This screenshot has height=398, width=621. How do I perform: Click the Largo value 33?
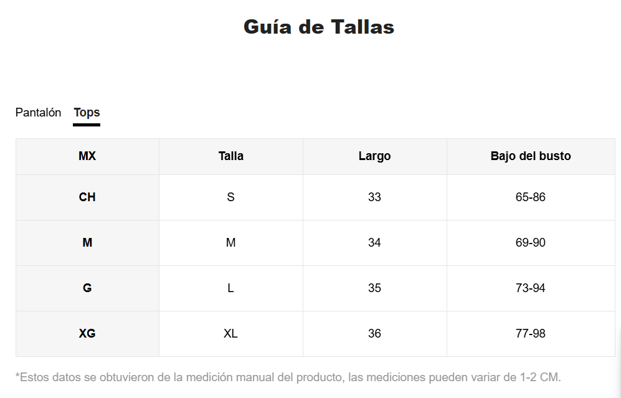[x=375, y=197]
